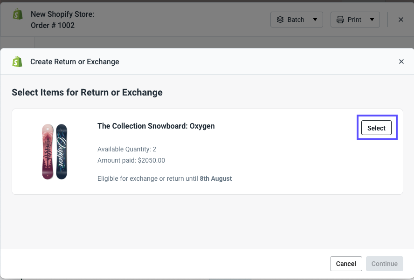Screen dimensions: 414x280
Task: Click the disabled Continue button
Action: [384, 263]
